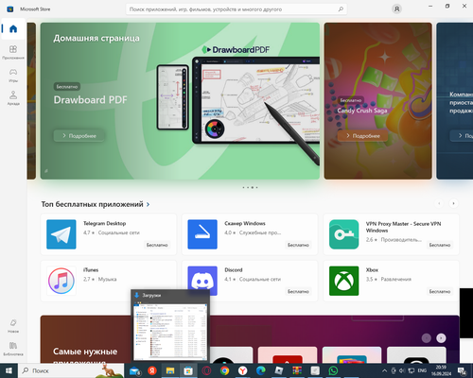Screen dimensions: 473x378
Task: Open the Telegram Desktop app tile
Action: pos(109,234)
